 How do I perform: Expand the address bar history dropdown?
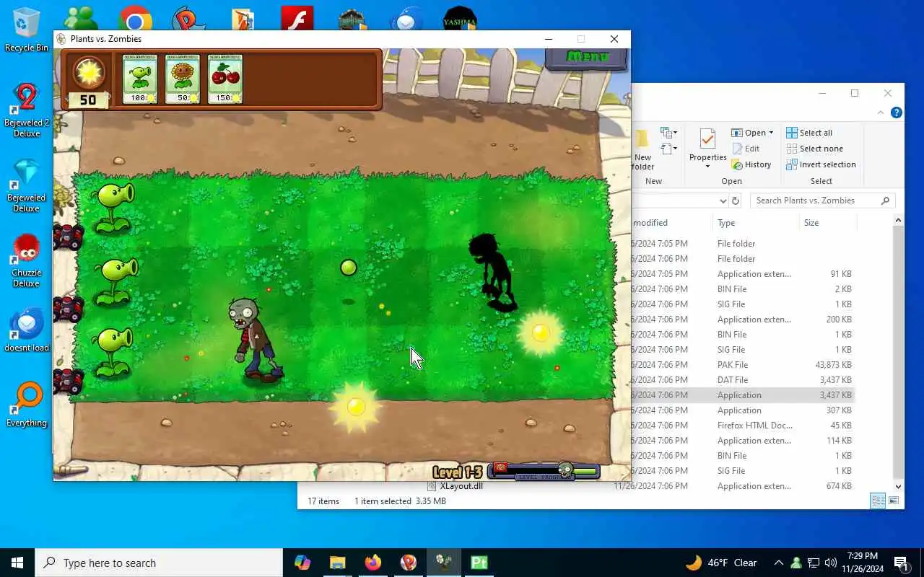tap(723, 201)
